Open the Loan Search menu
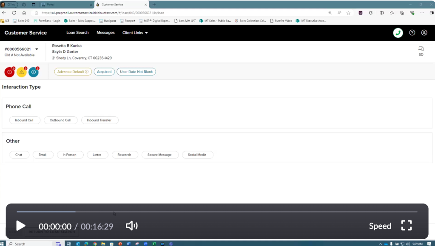Image resolution: width=435 pixels, height=246 pixels. [77, 33]
